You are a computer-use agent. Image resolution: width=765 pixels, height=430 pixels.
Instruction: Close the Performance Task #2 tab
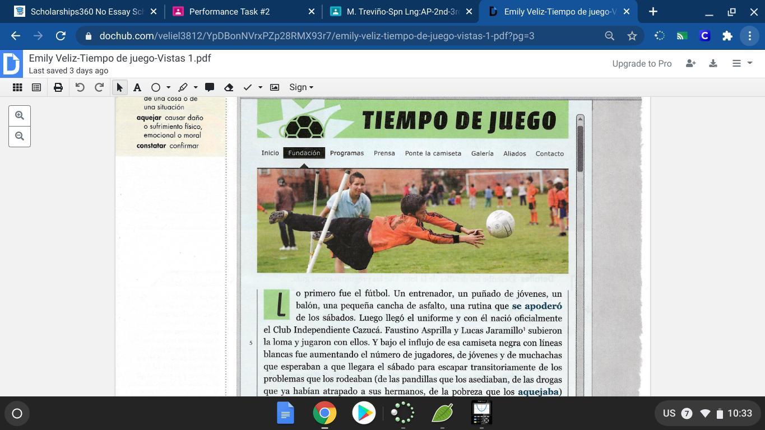click(x=312, y=12)
